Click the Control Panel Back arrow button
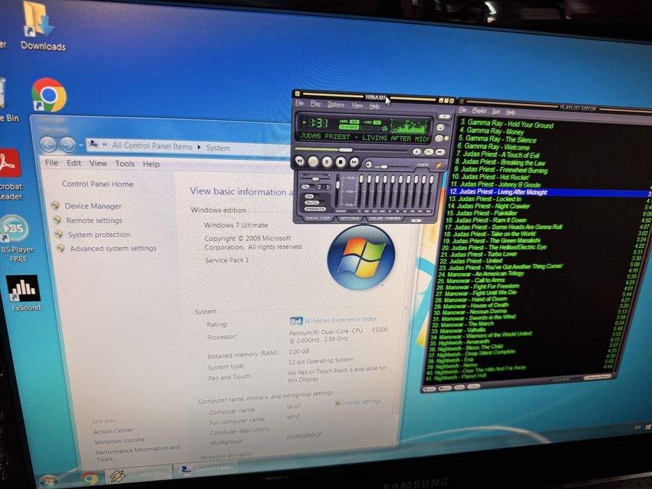652x489 pixels. pyautogui.click(x=48, y=145)
